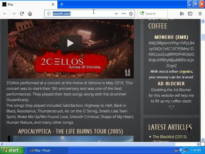
Task: Reload the current page
Action: (22, 14)
